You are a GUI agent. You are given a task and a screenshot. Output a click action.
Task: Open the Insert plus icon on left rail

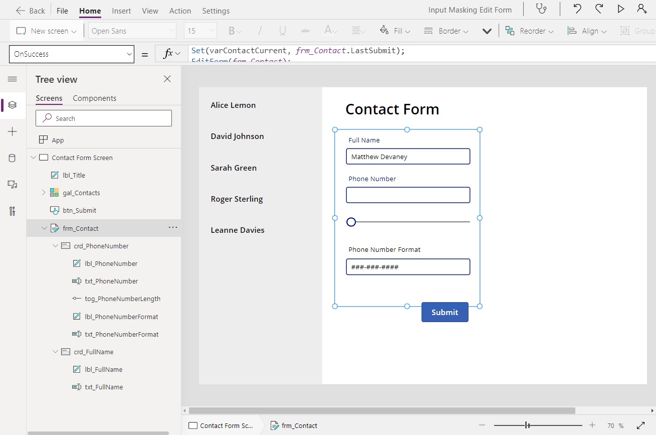(x=13, y=131)
